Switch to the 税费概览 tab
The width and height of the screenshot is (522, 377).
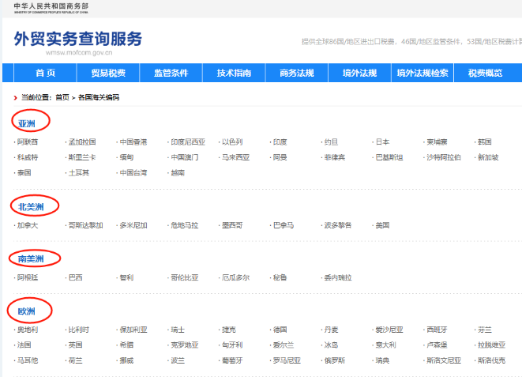pos(485,73)
